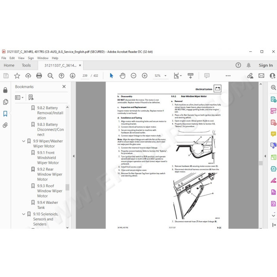Viewport: 277px width, 277px height.
Task: Upload file to cloud icon
Action: tap(28, 76)
